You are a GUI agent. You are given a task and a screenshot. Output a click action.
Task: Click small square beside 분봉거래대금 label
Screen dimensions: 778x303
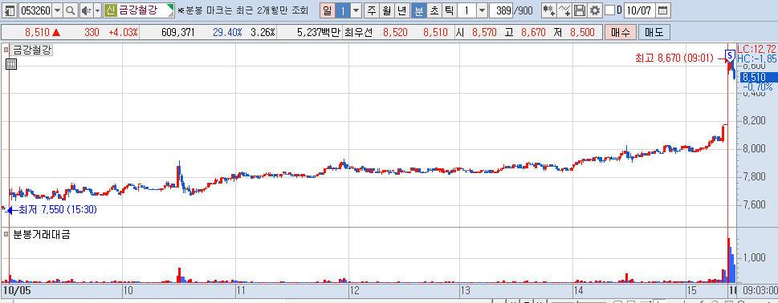[6, 234]
